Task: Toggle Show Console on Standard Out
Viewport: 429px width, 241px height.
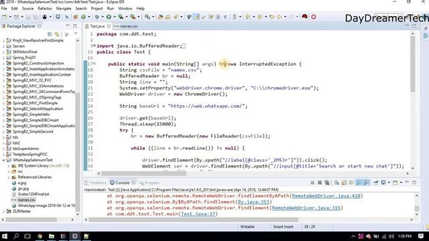Action: pyautogui.click(x=359, y=183)
